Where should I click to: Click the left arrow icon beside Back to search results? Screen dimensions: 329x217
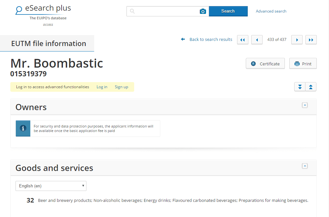click(183, 39)
